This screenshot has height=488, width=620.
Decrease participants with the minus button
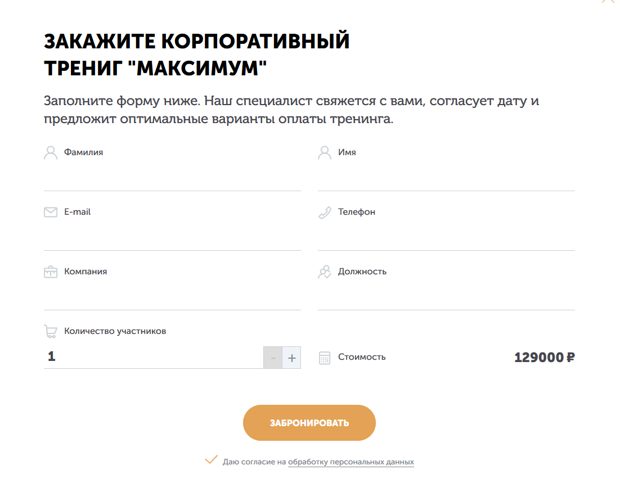tap(273, 358)
